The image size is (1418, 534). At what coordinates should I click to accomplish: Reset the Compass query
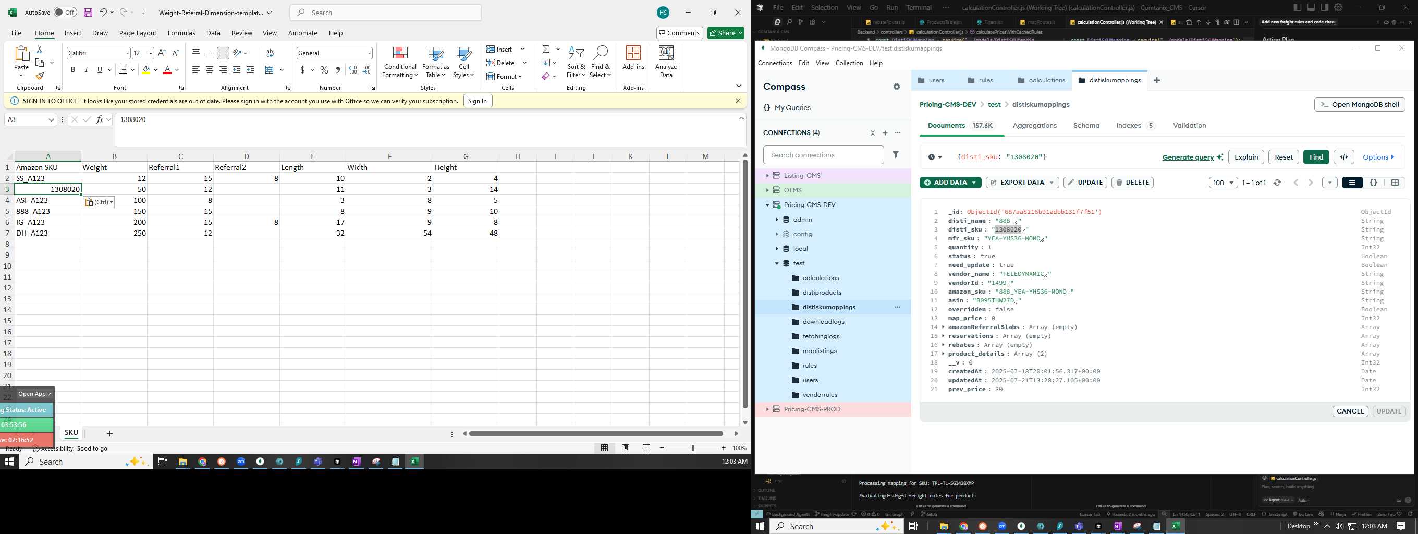click(x=1283, y=157)
